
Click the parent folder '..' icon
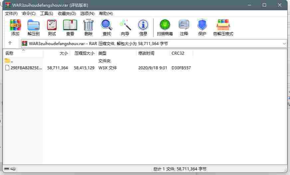click(7, 61)
